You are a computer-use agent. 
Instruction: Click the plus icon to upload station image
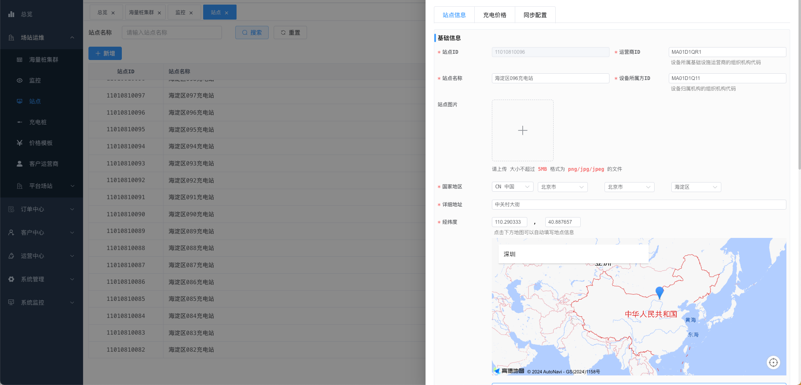pos(523,130)
